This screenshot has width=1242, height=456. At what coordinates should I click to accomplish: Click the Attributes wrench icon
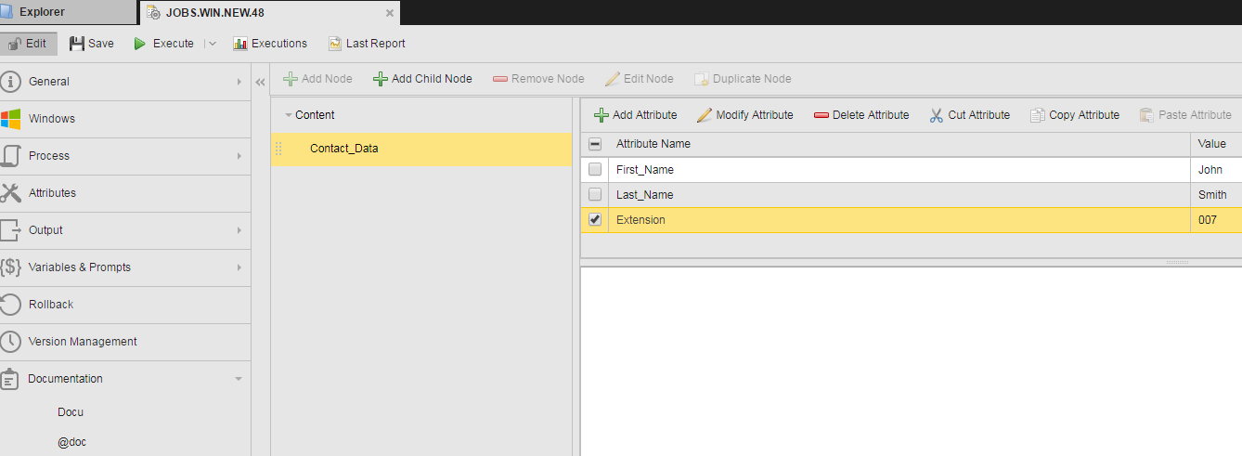tap(11, 193)
